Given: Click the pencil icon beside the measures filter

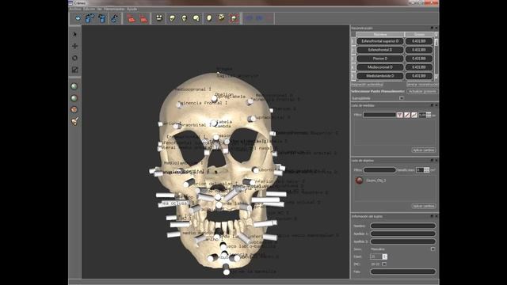Looking at the screenshot, I should (x=407, y=115).
